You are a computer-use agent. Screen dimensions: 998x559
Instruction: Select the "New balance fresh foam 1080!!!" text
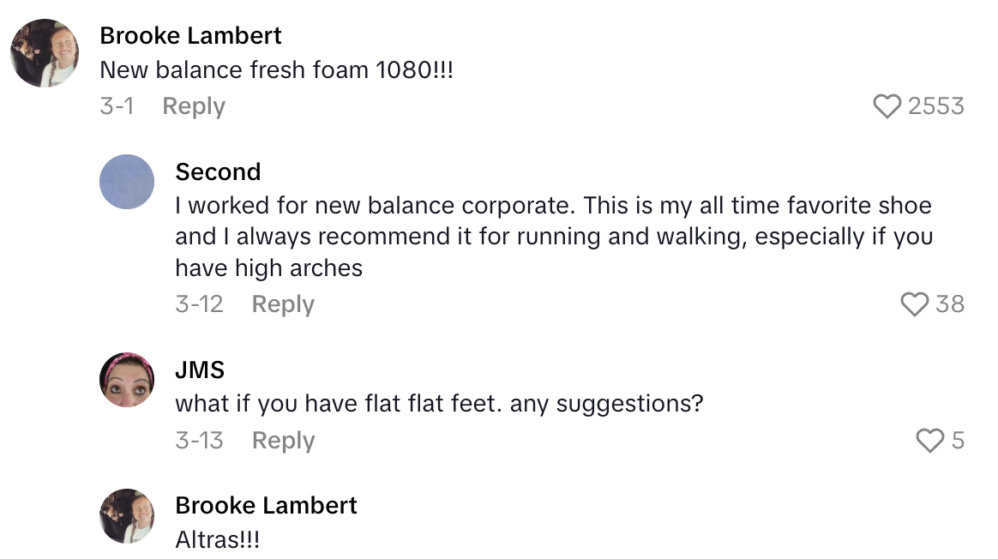coord(276,70)
